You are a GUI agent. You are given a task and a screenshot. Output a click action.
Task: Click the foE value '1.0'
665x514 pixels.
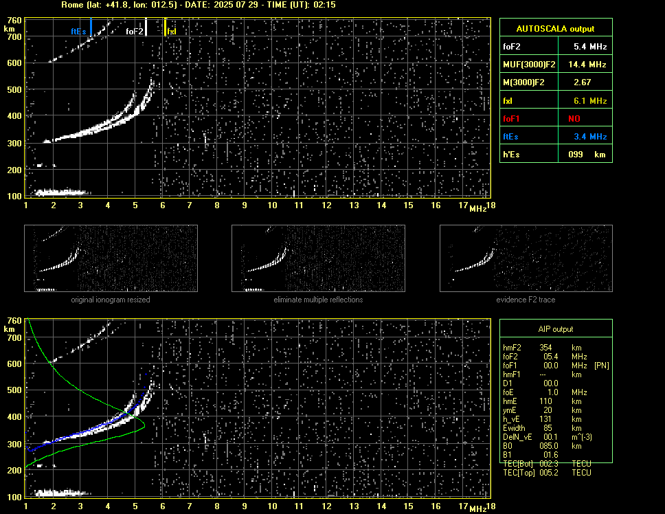coord(552,392)
